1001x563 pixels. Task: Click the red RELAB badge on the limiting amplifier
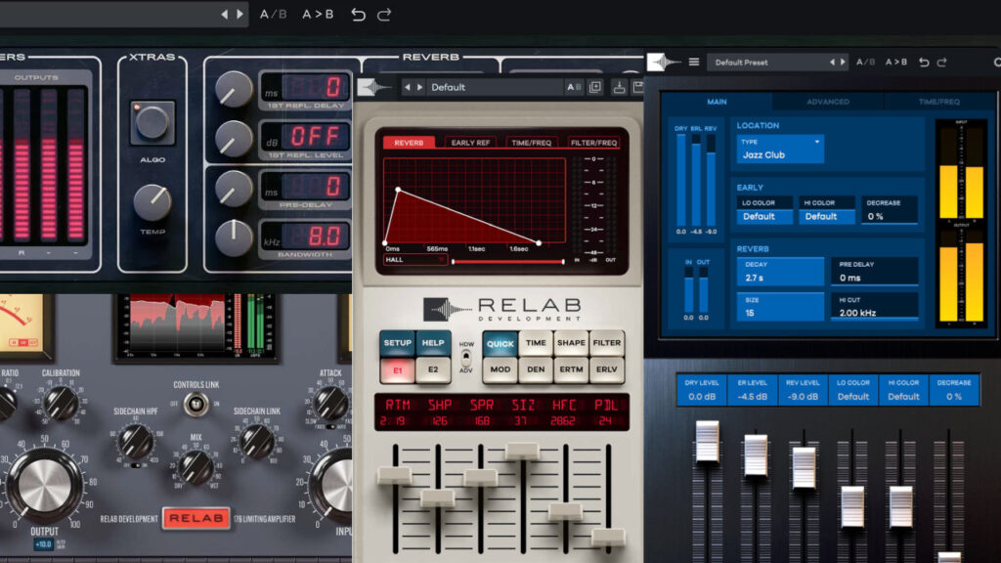click(195, 519)
